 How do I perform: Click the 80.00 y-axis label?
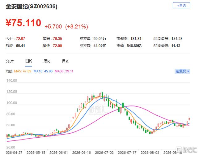click(11, 114)
